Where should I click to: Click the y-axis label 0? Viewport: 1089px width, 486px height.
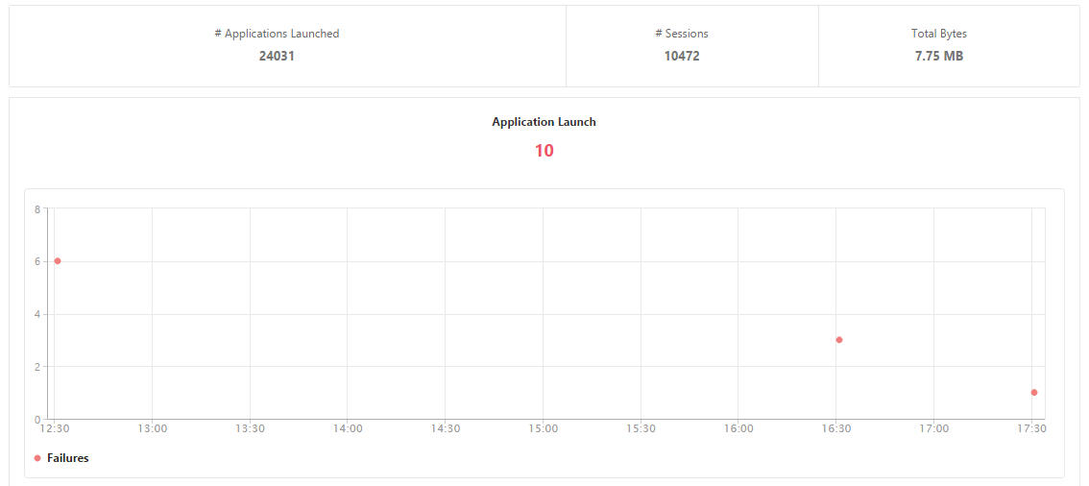(36, 420)
